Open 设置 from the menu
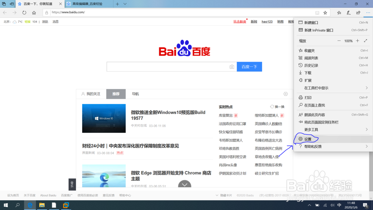The width and height of the screenshot is (373, 210). point(333,139)
